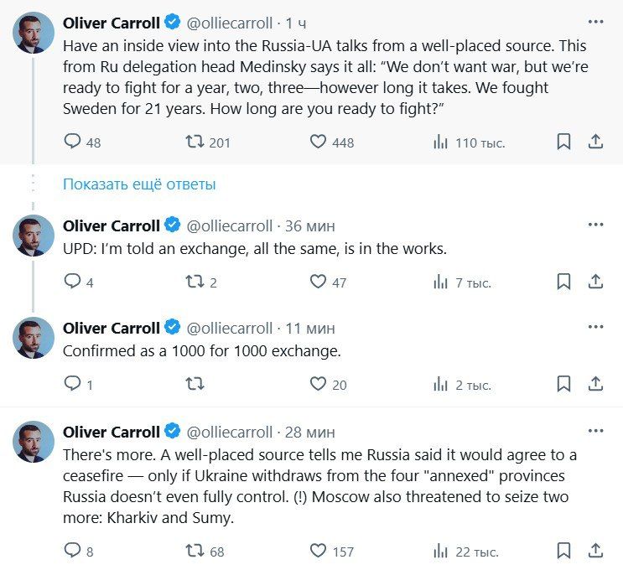The width and height of the screenshot is (623, 570).
Task: Reply to the Medinsky quote tweet
Action: point(74,142)
